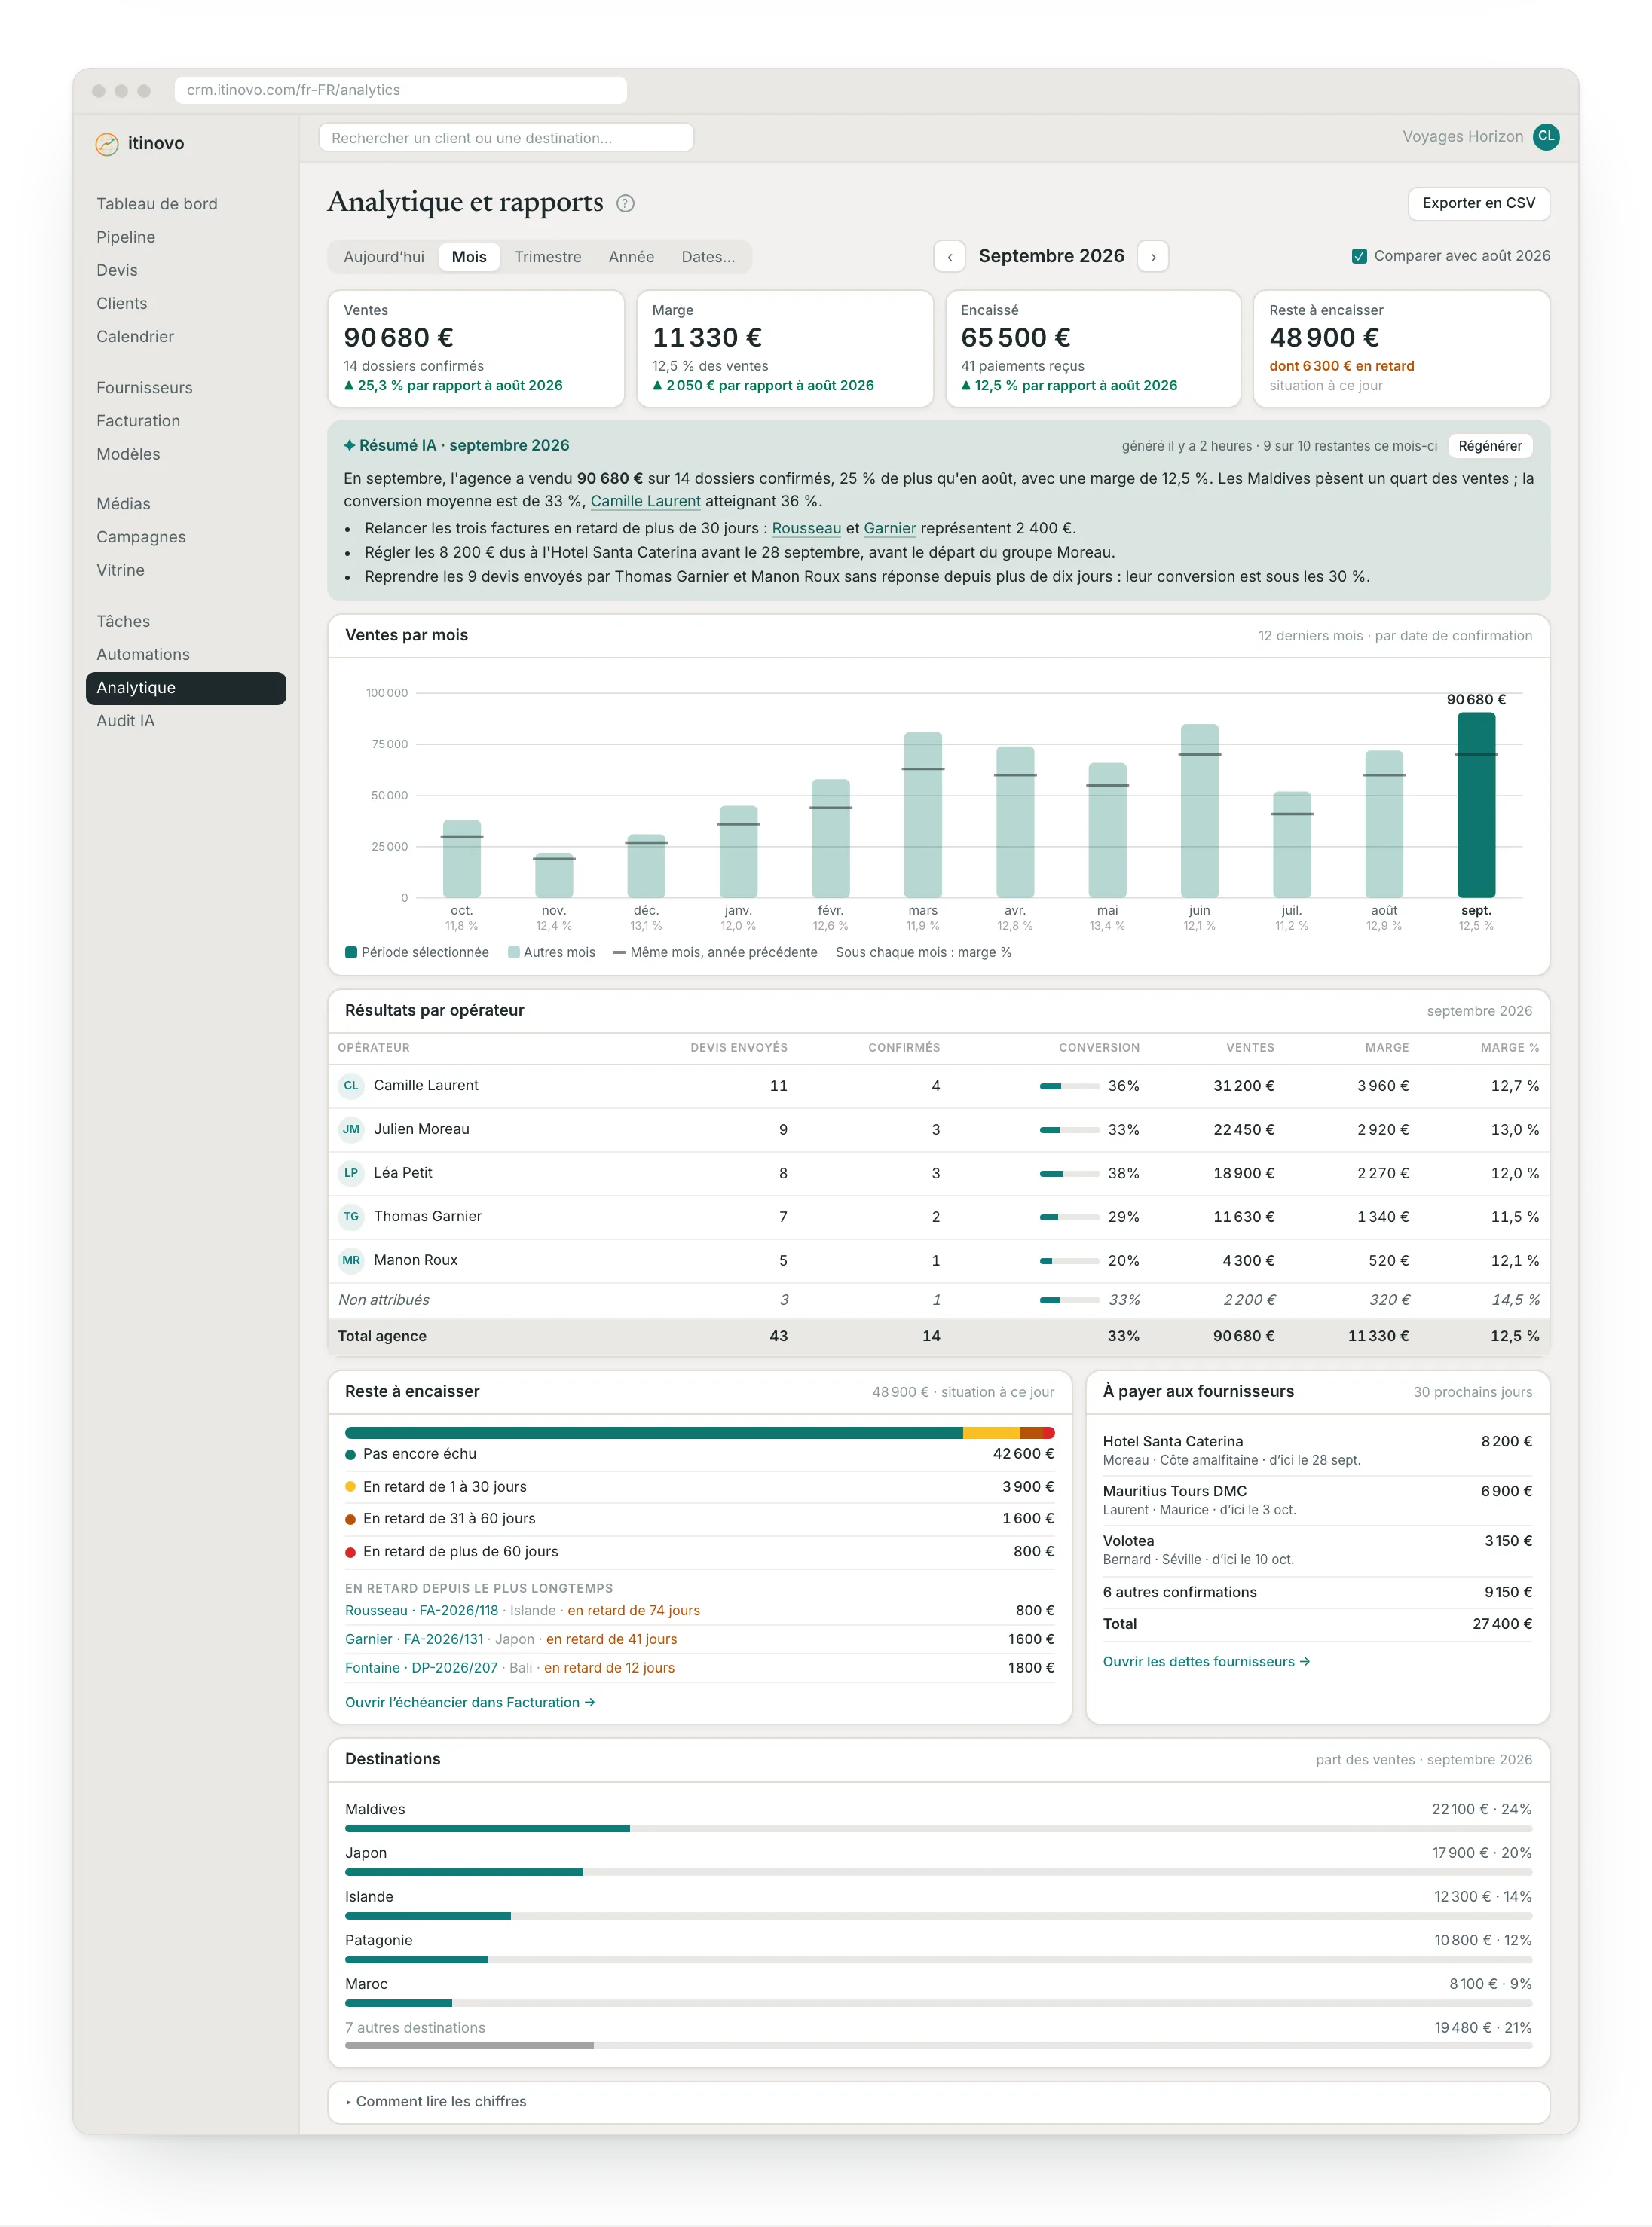
Task: Open Ouvrir l'échéancier dans Facturation link
Action: (469, 1702)
